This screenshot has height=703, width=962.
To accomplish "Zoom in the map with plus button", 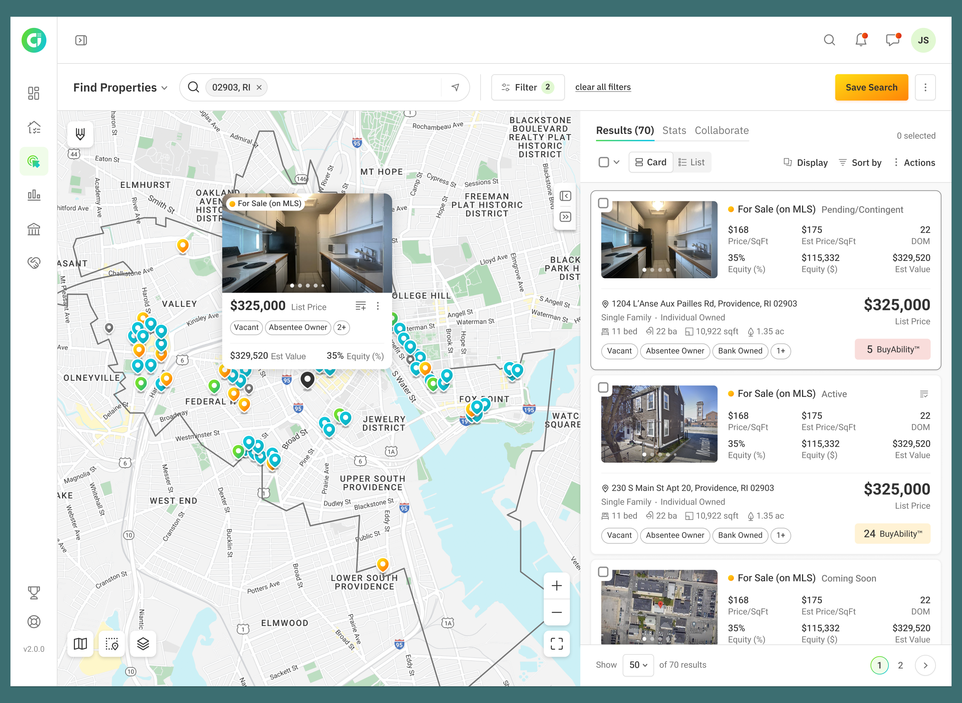I will (x=556, y=586).
